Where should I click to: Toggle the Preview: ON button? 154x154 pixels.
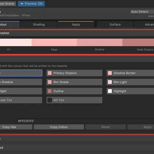click(x=31, y=4)
